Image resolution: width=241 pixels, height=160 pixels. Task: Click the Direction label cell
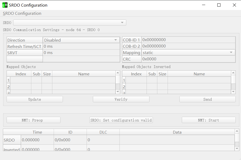coord(25,40)
